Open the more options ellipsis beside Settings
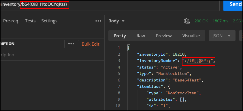243x111 pixels. coord(98,21)
